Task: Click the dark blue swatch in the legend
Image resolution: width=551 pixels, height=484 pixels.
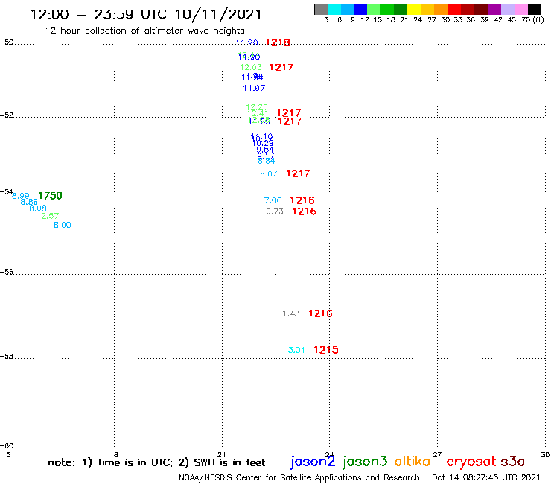Action: [x=360, y=9]
